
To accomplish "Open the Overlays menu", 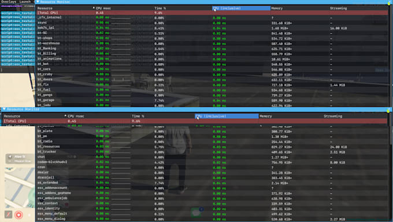I will point(9,2).
